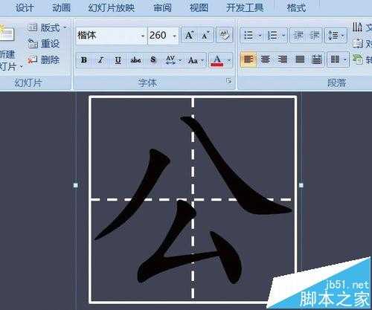Open the font dialog launcher
The image size is (372, 310).
(229, 81)
